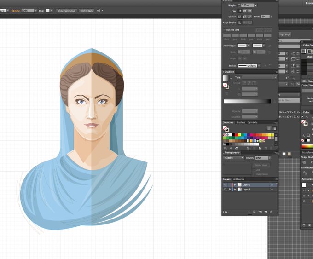Viewport: 313px width, 259px height.
Task: Select the Round Cap stroke option
Action: (x=245, y=11)
